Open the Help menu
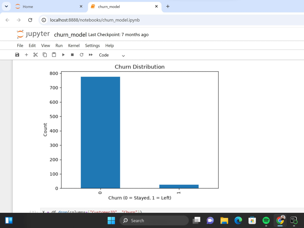This screenshot has width=304, height=228. [109, 46]
